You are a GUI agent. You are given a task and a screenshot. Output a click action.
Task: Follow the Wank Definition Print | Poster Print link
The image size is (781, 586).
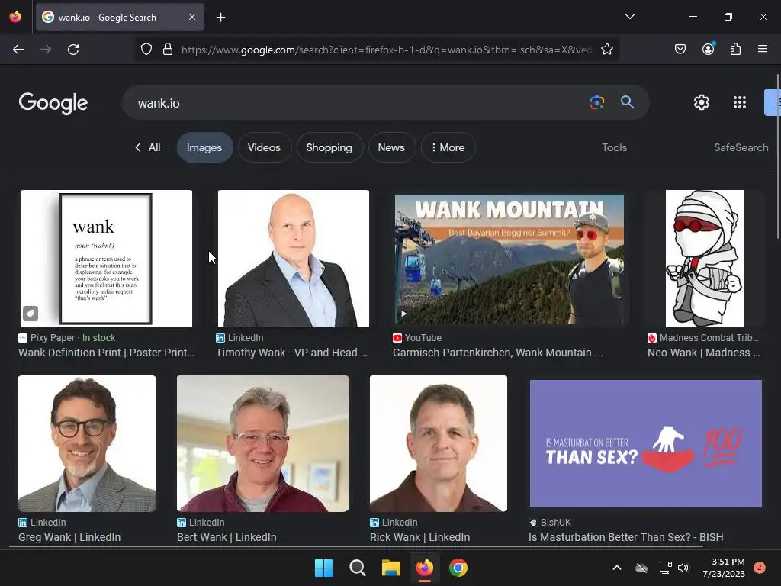107,353
